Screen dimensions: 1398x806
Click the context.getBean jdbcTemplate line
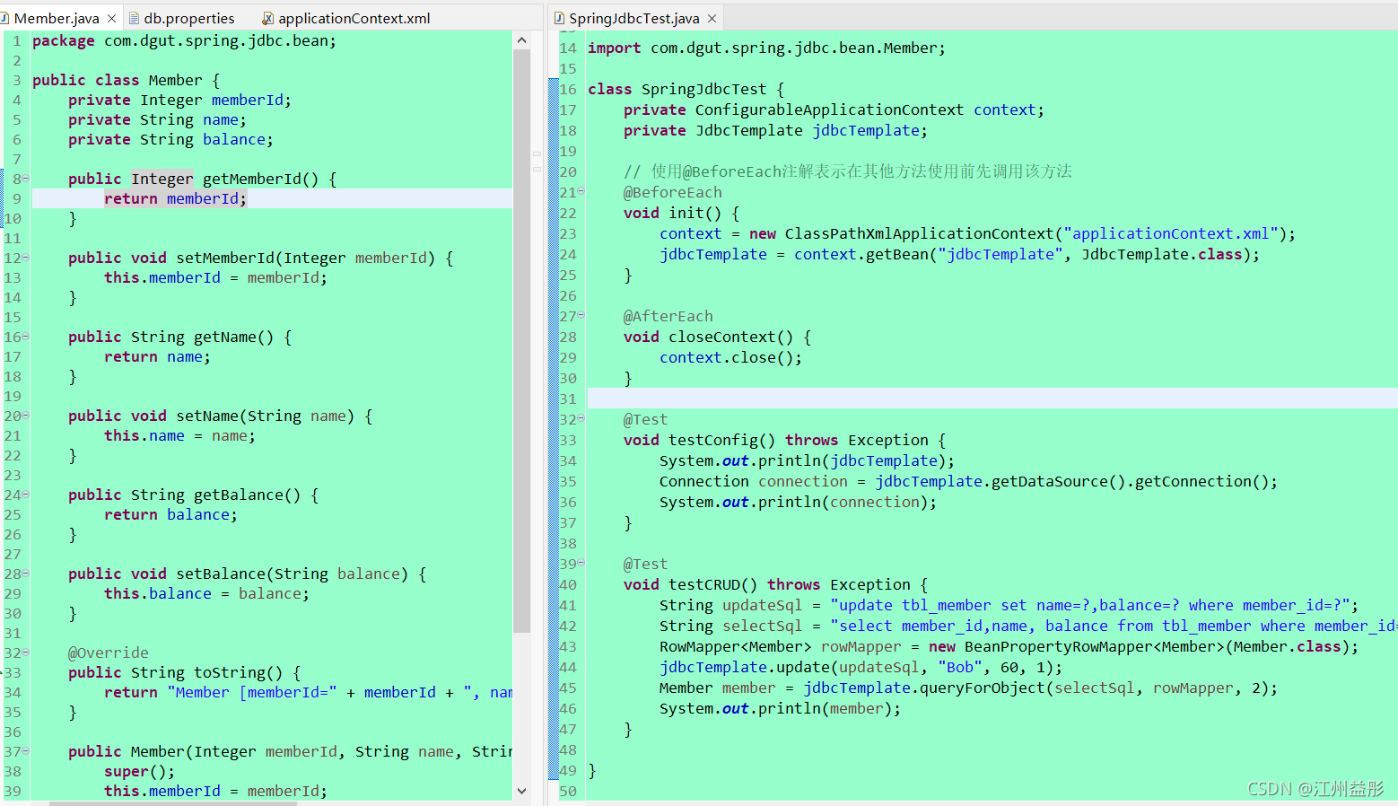point(959,254)
